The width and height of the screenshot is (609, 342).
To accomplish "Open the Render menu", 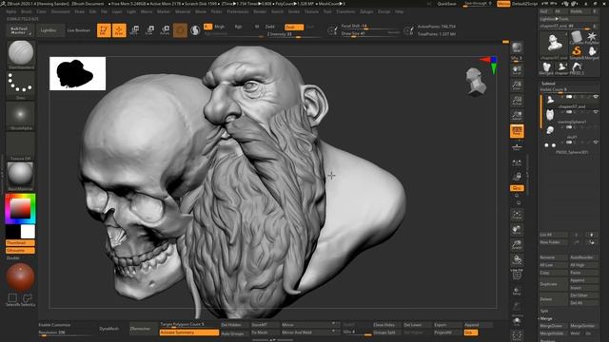I will point(260,11).
